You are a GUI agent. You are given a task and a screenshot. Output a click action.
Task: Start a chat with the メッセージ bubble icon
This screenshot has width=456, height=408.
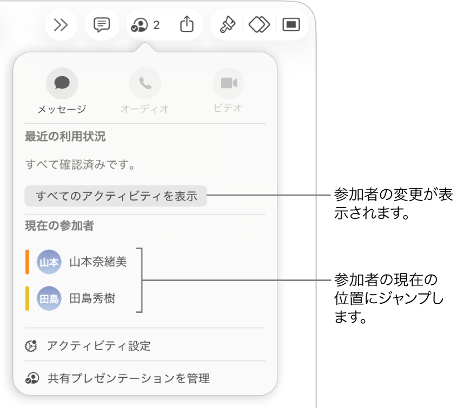click(62, 82)
